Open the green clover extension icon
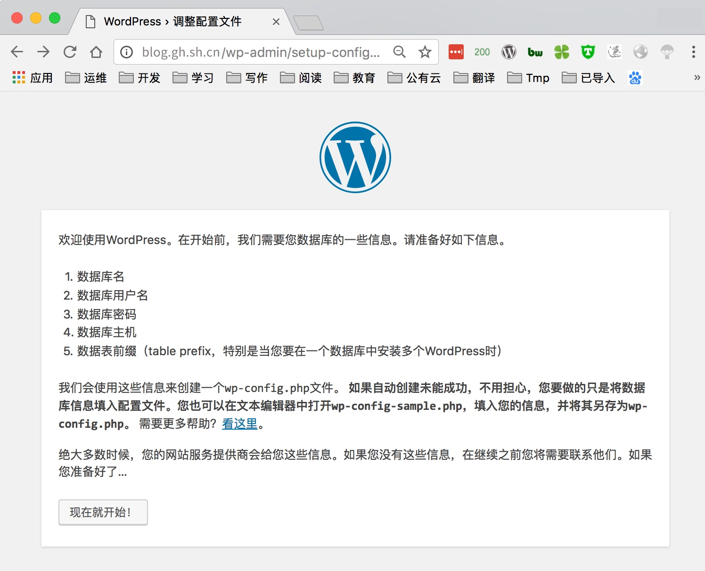 tap(561, 52)
